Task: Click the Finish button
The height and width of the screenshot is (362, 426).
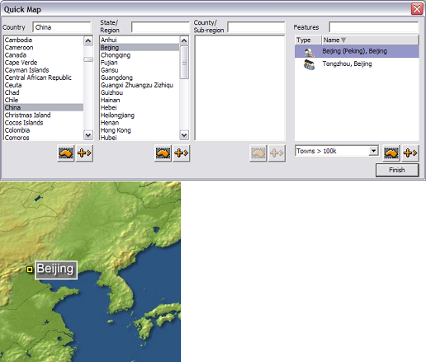Action: click(397, 170)
